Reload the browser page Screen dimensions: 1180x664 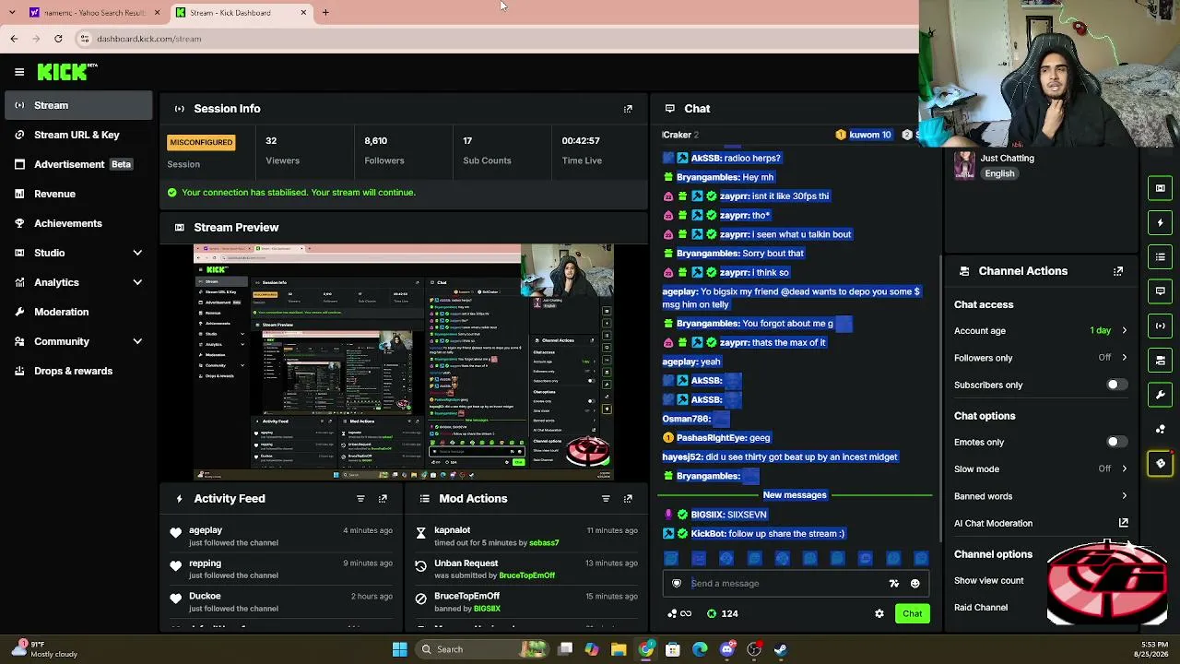(58, 39)
